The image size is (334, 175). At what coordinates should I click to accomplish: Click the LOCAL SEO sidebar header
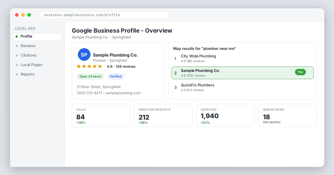25,29
